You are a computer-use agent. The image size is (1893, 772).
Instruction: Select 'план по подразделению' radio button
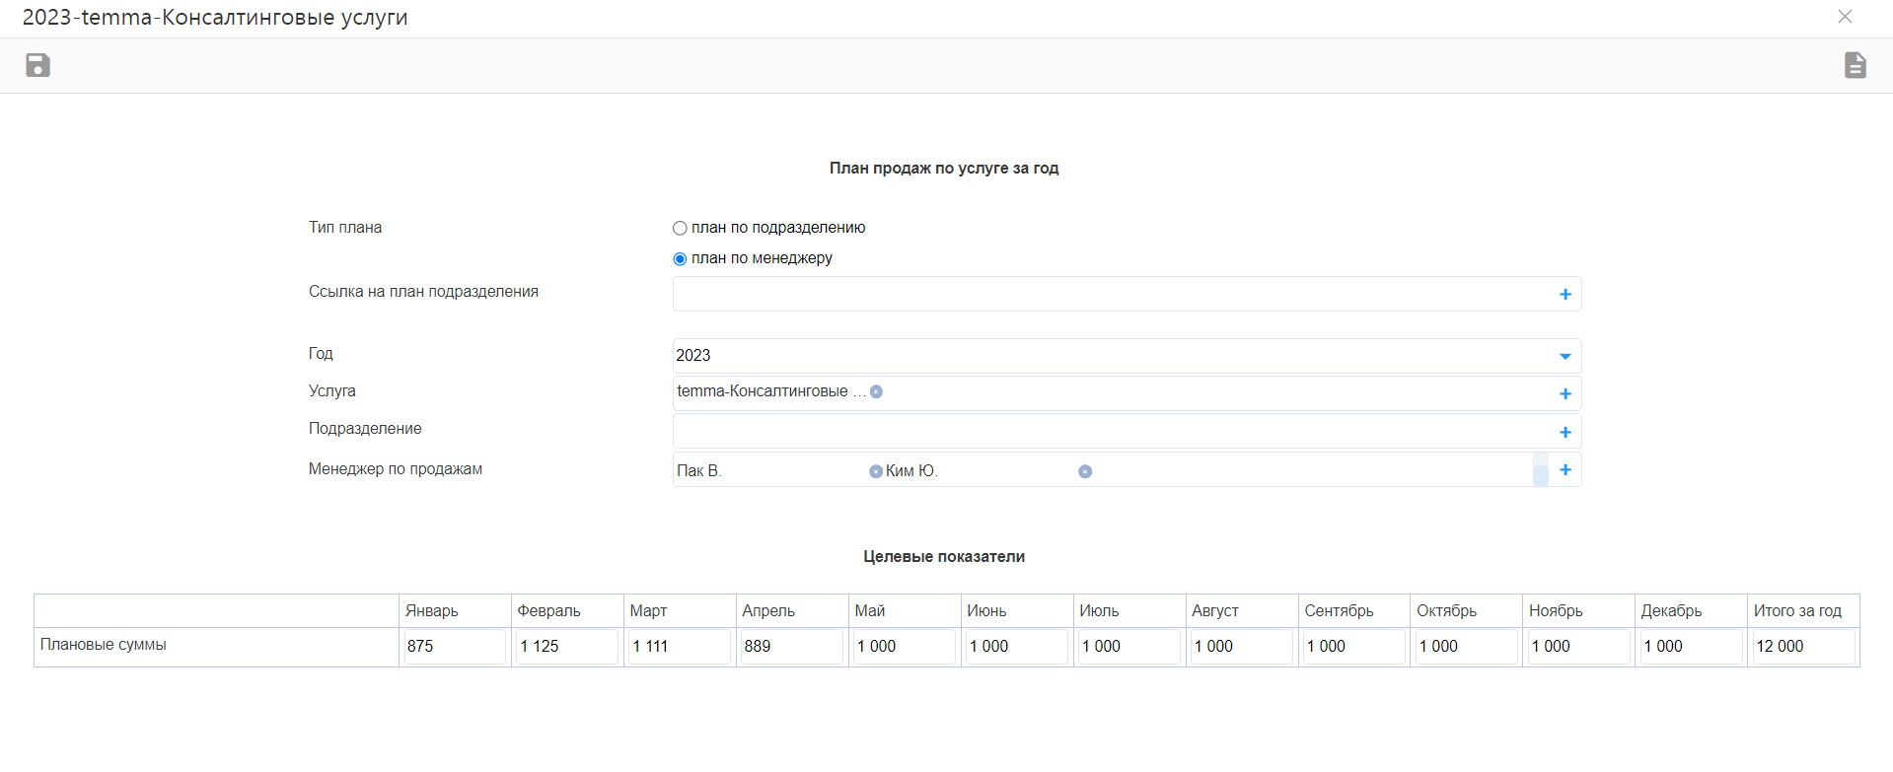coord(680,228)
